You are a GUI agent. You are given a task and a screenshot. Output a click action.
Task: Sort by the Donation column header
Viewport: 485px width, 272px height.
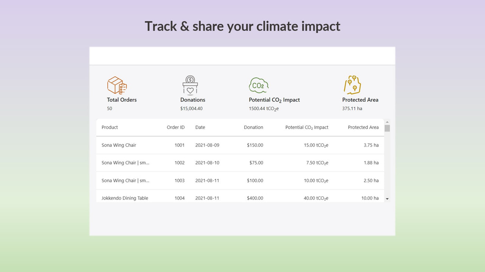tap(253, 127)
